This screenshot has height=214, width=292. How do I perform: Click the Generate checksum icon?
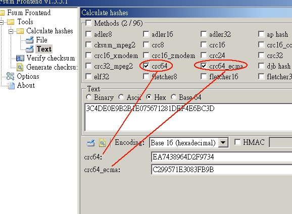tap(20, 67)
